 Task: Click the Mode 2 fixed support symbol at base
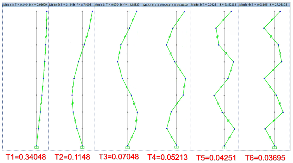82,147
